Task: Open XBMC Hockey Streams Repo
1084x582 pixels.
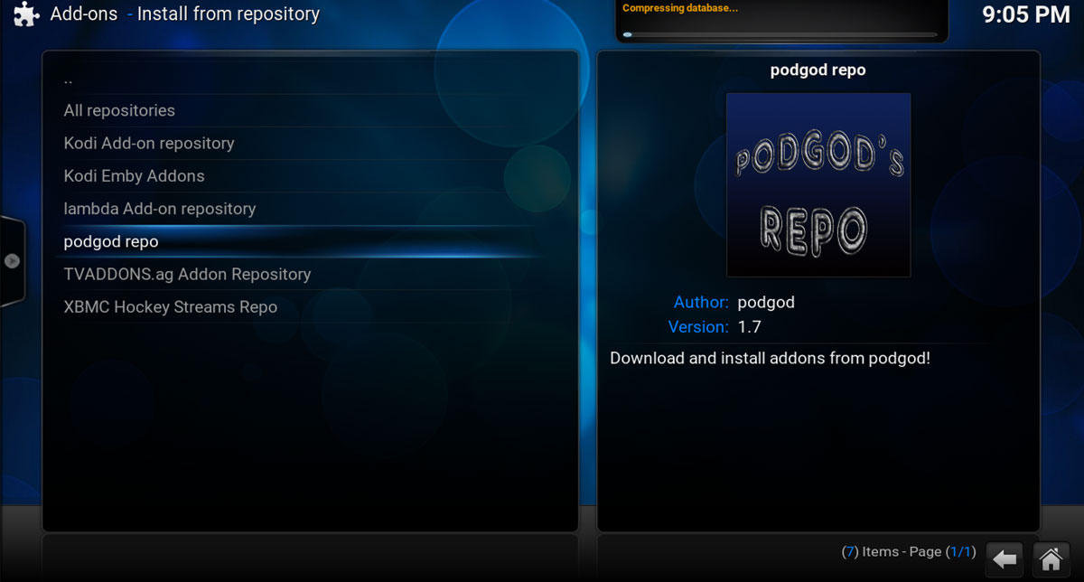Action: [310, 307]
